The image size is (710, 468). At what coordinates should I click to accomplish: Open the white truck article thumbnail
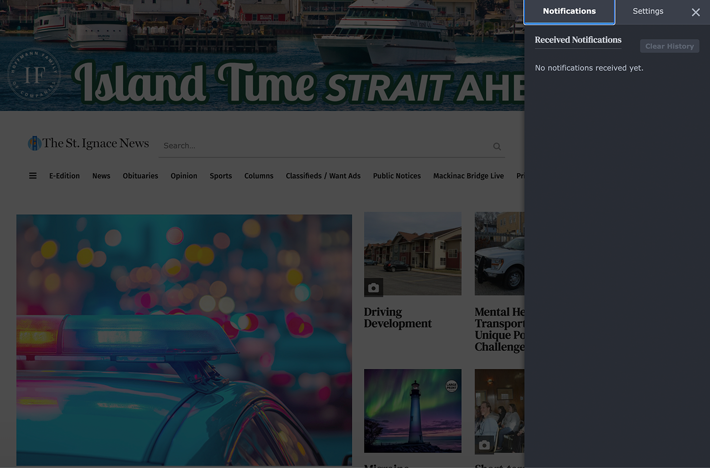coord(499,254)
